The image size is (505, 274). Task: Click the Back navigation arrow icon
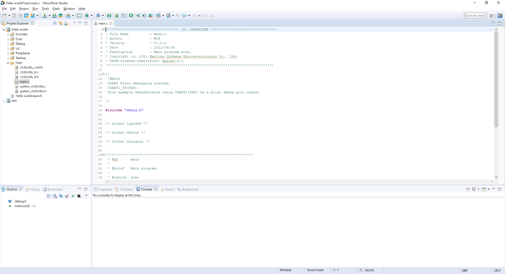184,16
